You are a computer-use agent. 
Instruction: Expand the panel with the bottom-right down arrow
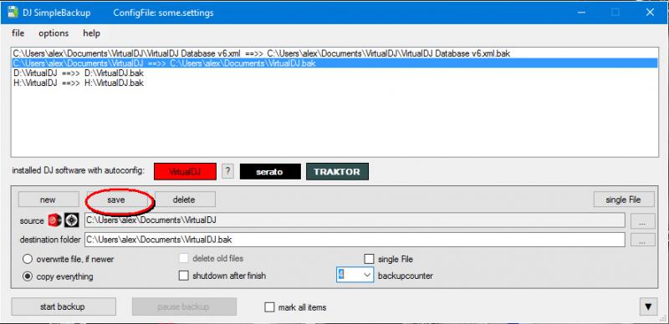648,306
